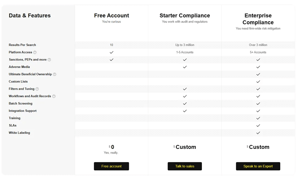The image size is (302, 177).
Task: Click the Free Account plan heading
Action: click(x=112, y=15)
